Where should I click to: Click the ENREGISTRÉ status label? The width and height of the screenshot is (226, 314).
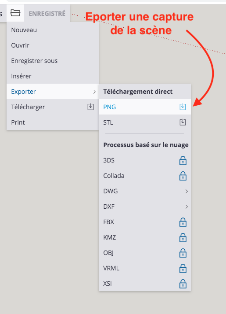coord(47,13)
